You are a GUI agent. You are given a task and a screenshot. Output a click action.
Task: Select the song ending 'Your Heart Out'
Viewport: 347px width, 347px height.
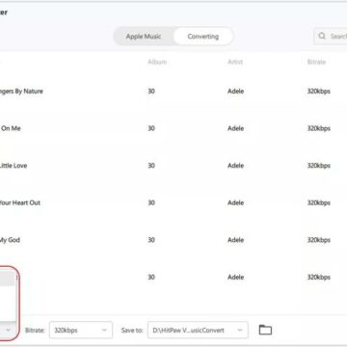(20, 202)
